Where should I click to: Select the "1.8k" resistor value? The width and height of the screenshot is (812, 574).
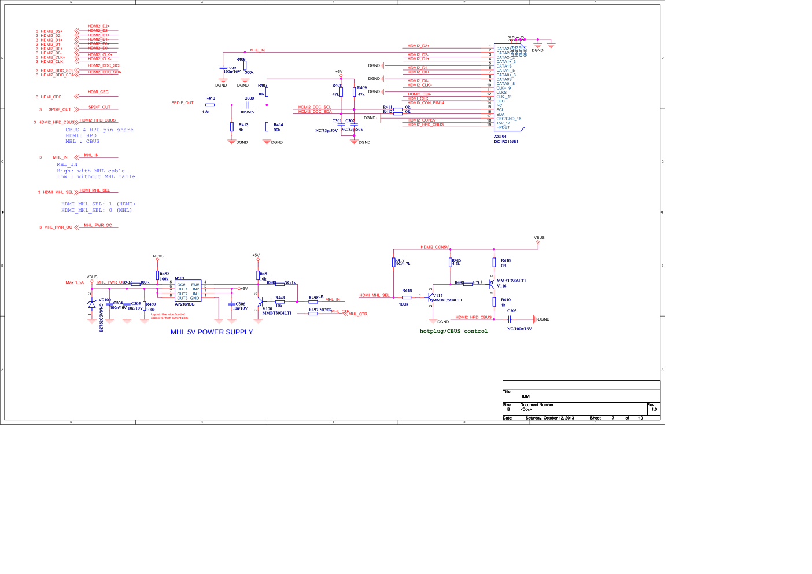(x=206, y=112)
